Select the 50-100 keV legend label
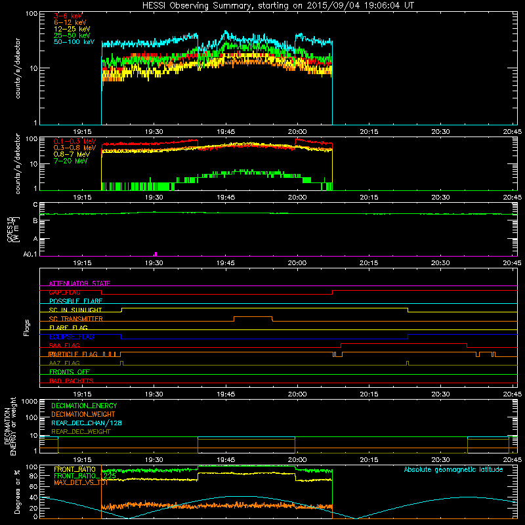This screenshot has width=525, height=525. 74,42
